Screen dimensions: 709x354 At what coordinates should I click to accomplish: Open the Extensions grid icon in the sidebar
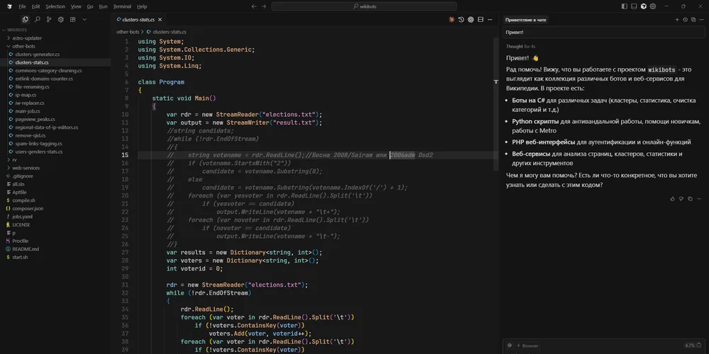click(72, 20)
